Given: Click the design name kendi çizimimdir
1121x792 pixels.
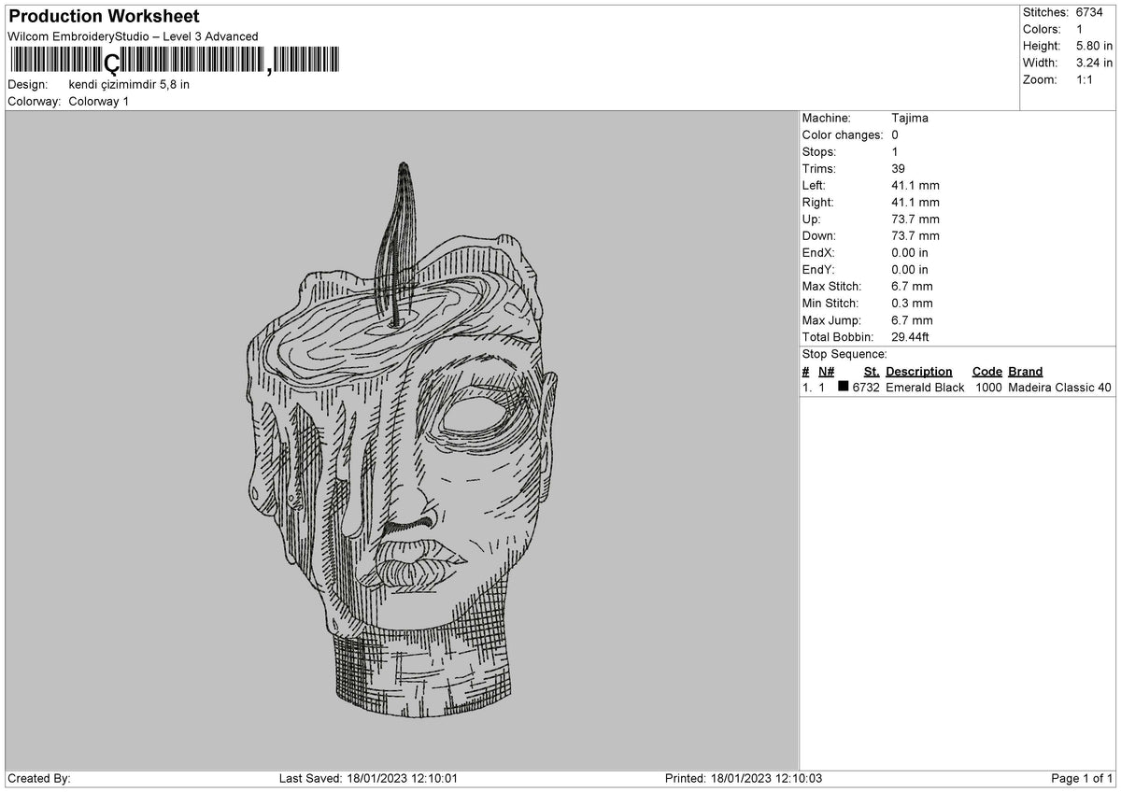Looking at the screenshot, I should (112, 84).
